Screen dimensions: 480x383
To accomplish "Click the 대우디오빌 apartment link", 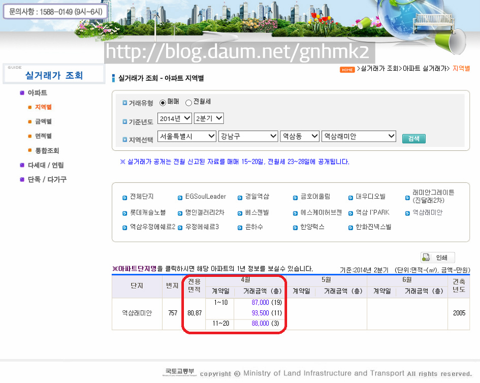I will coord(370,197).
